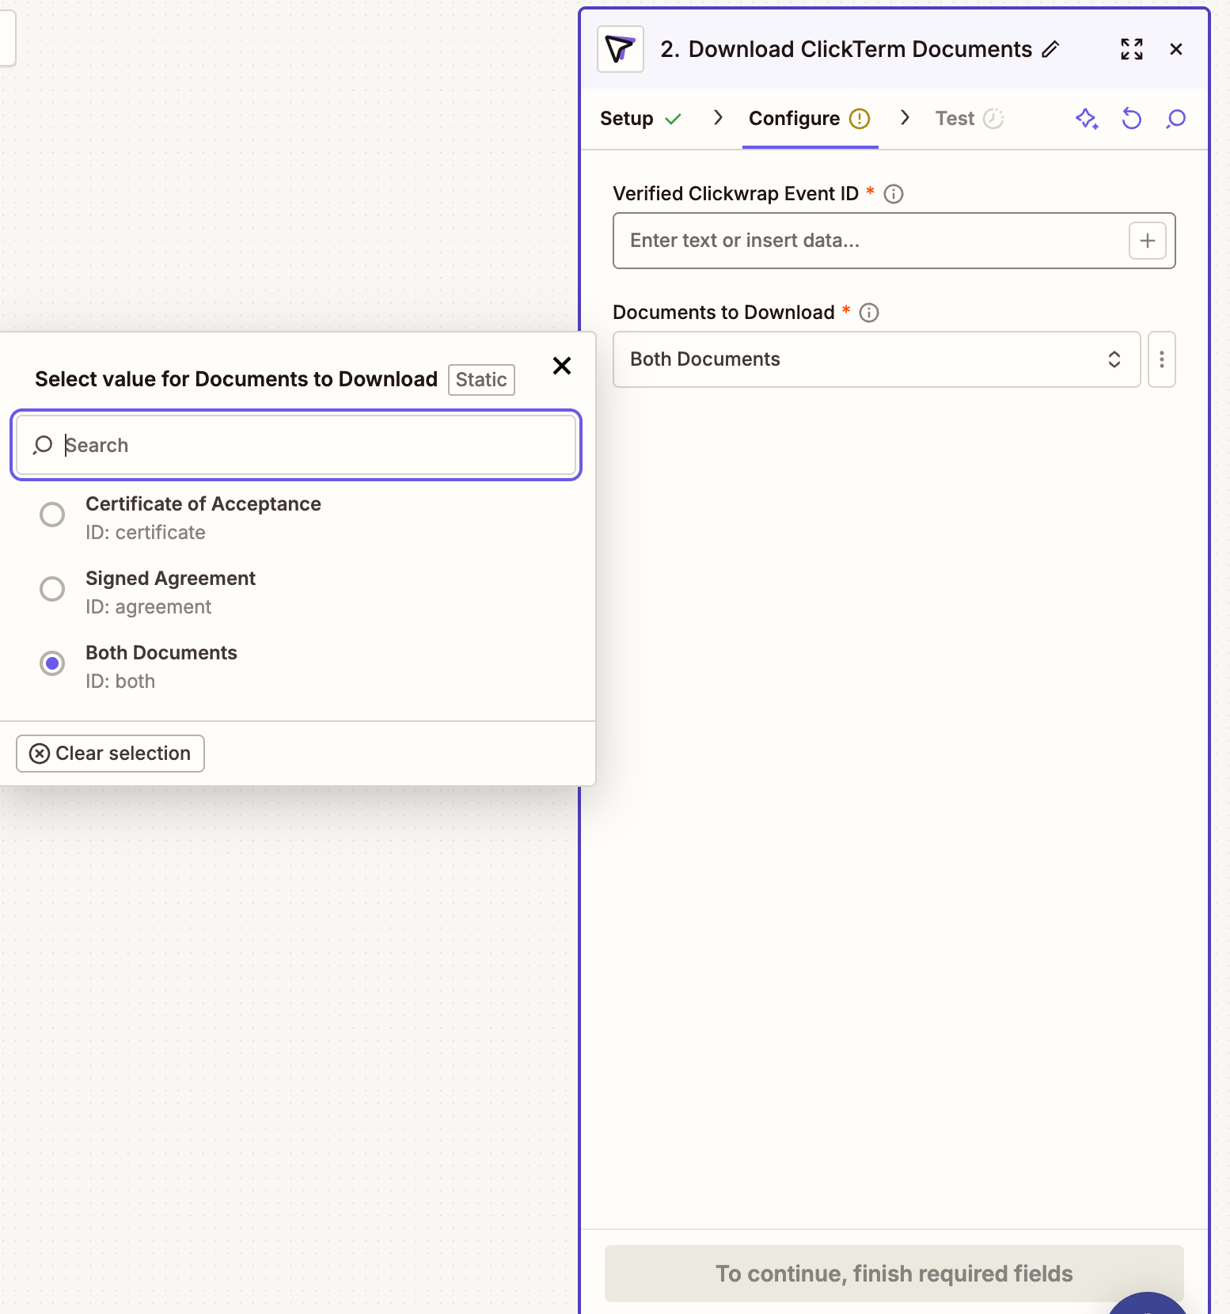Click the Certificate of Acceptance label
The image size is (1230, 1314).
coord(203,504)
